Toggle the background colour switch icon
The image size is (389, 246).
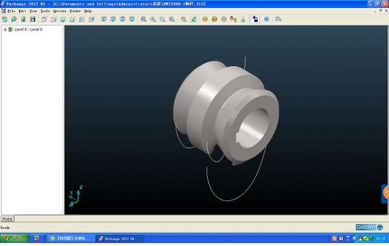255,19
